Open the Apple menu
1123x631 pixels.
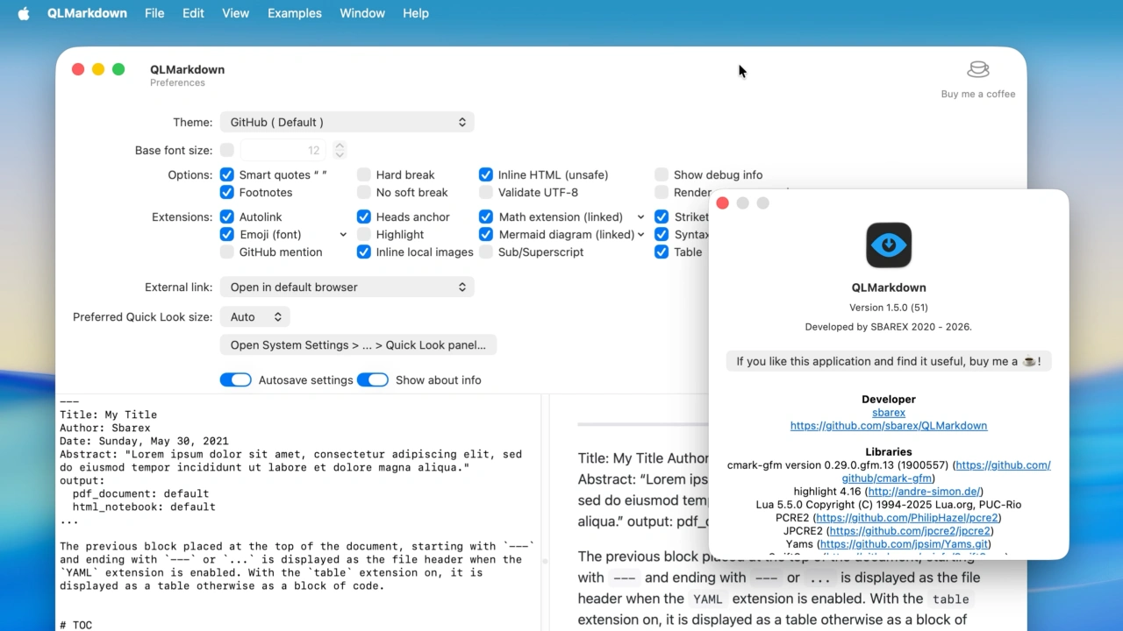point(24,13)
